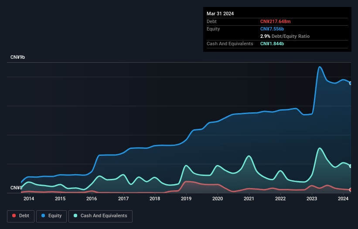Click the 2024 x-axis label
This screenshot has width=358, height=229.
point(343,199)
